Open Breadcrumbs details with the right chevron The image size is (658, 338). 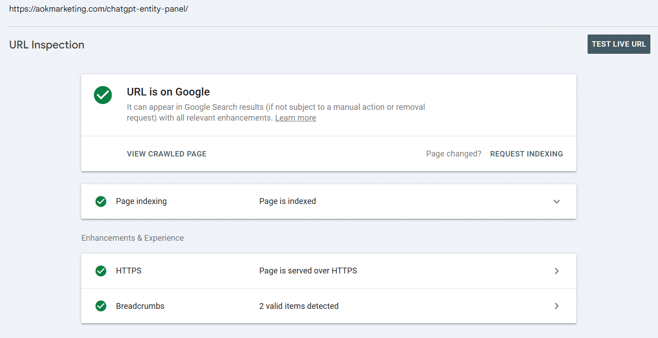pyautogui.click(x=556, y=306)
